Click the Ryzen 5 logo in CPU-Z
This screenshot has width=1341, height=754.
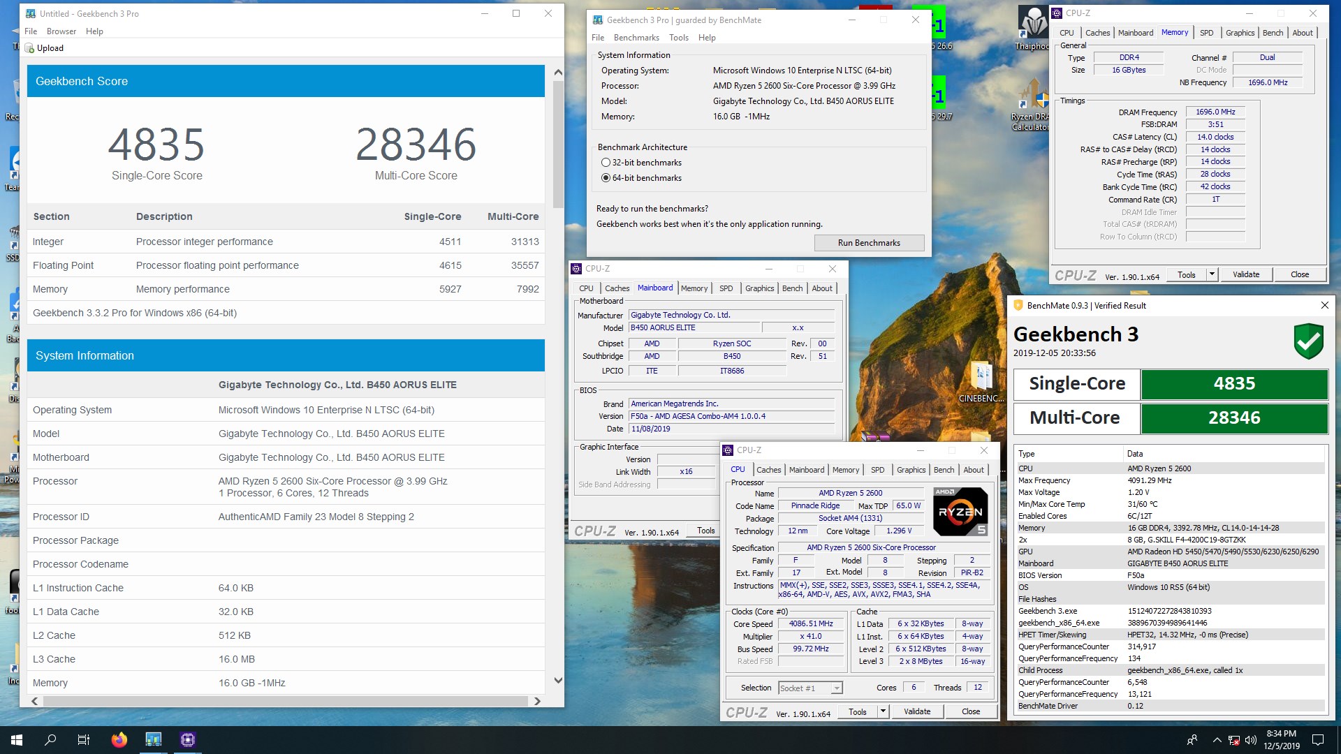[x=960, y=512]
